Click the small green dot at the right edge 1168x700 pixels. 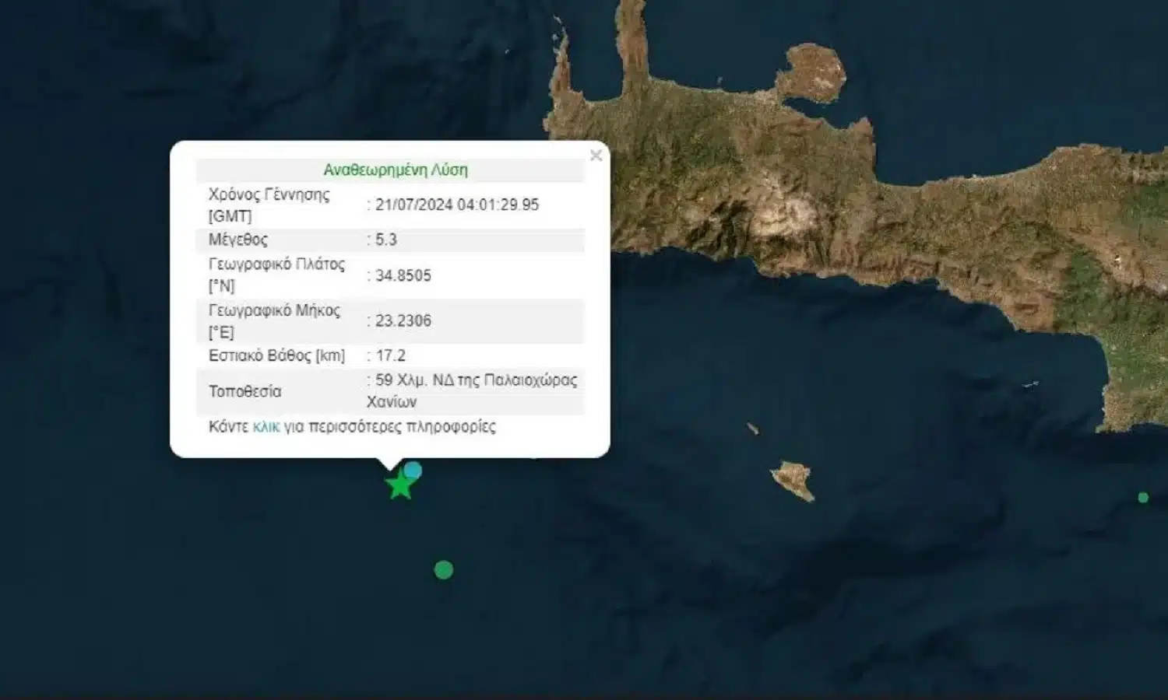click(1143, 497)
